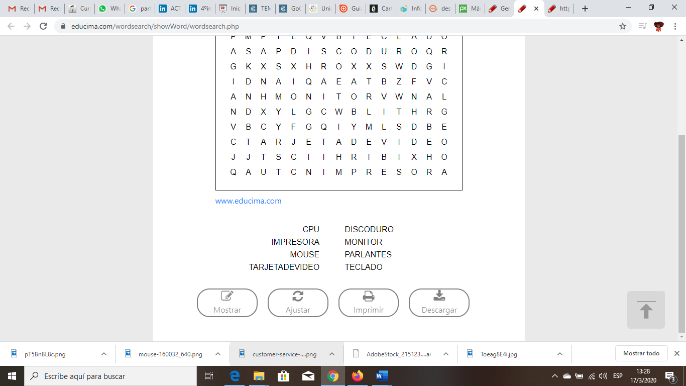The width and height of the screenshot is (686, 386).
Task: Click the browser forward arrow
Action: pos(27,26)
